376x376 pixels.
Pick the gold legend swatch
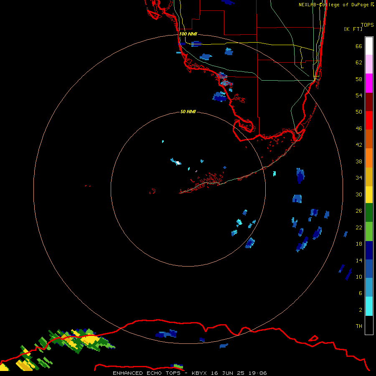pos(369,177)
